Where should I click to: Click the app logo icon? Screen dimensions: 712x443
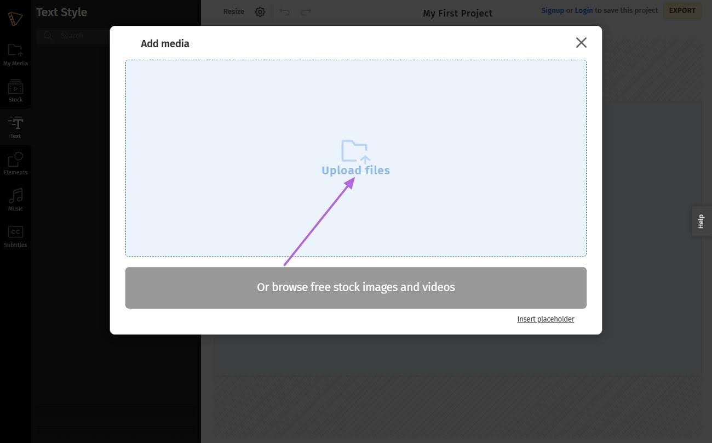[x=15, y=19]
